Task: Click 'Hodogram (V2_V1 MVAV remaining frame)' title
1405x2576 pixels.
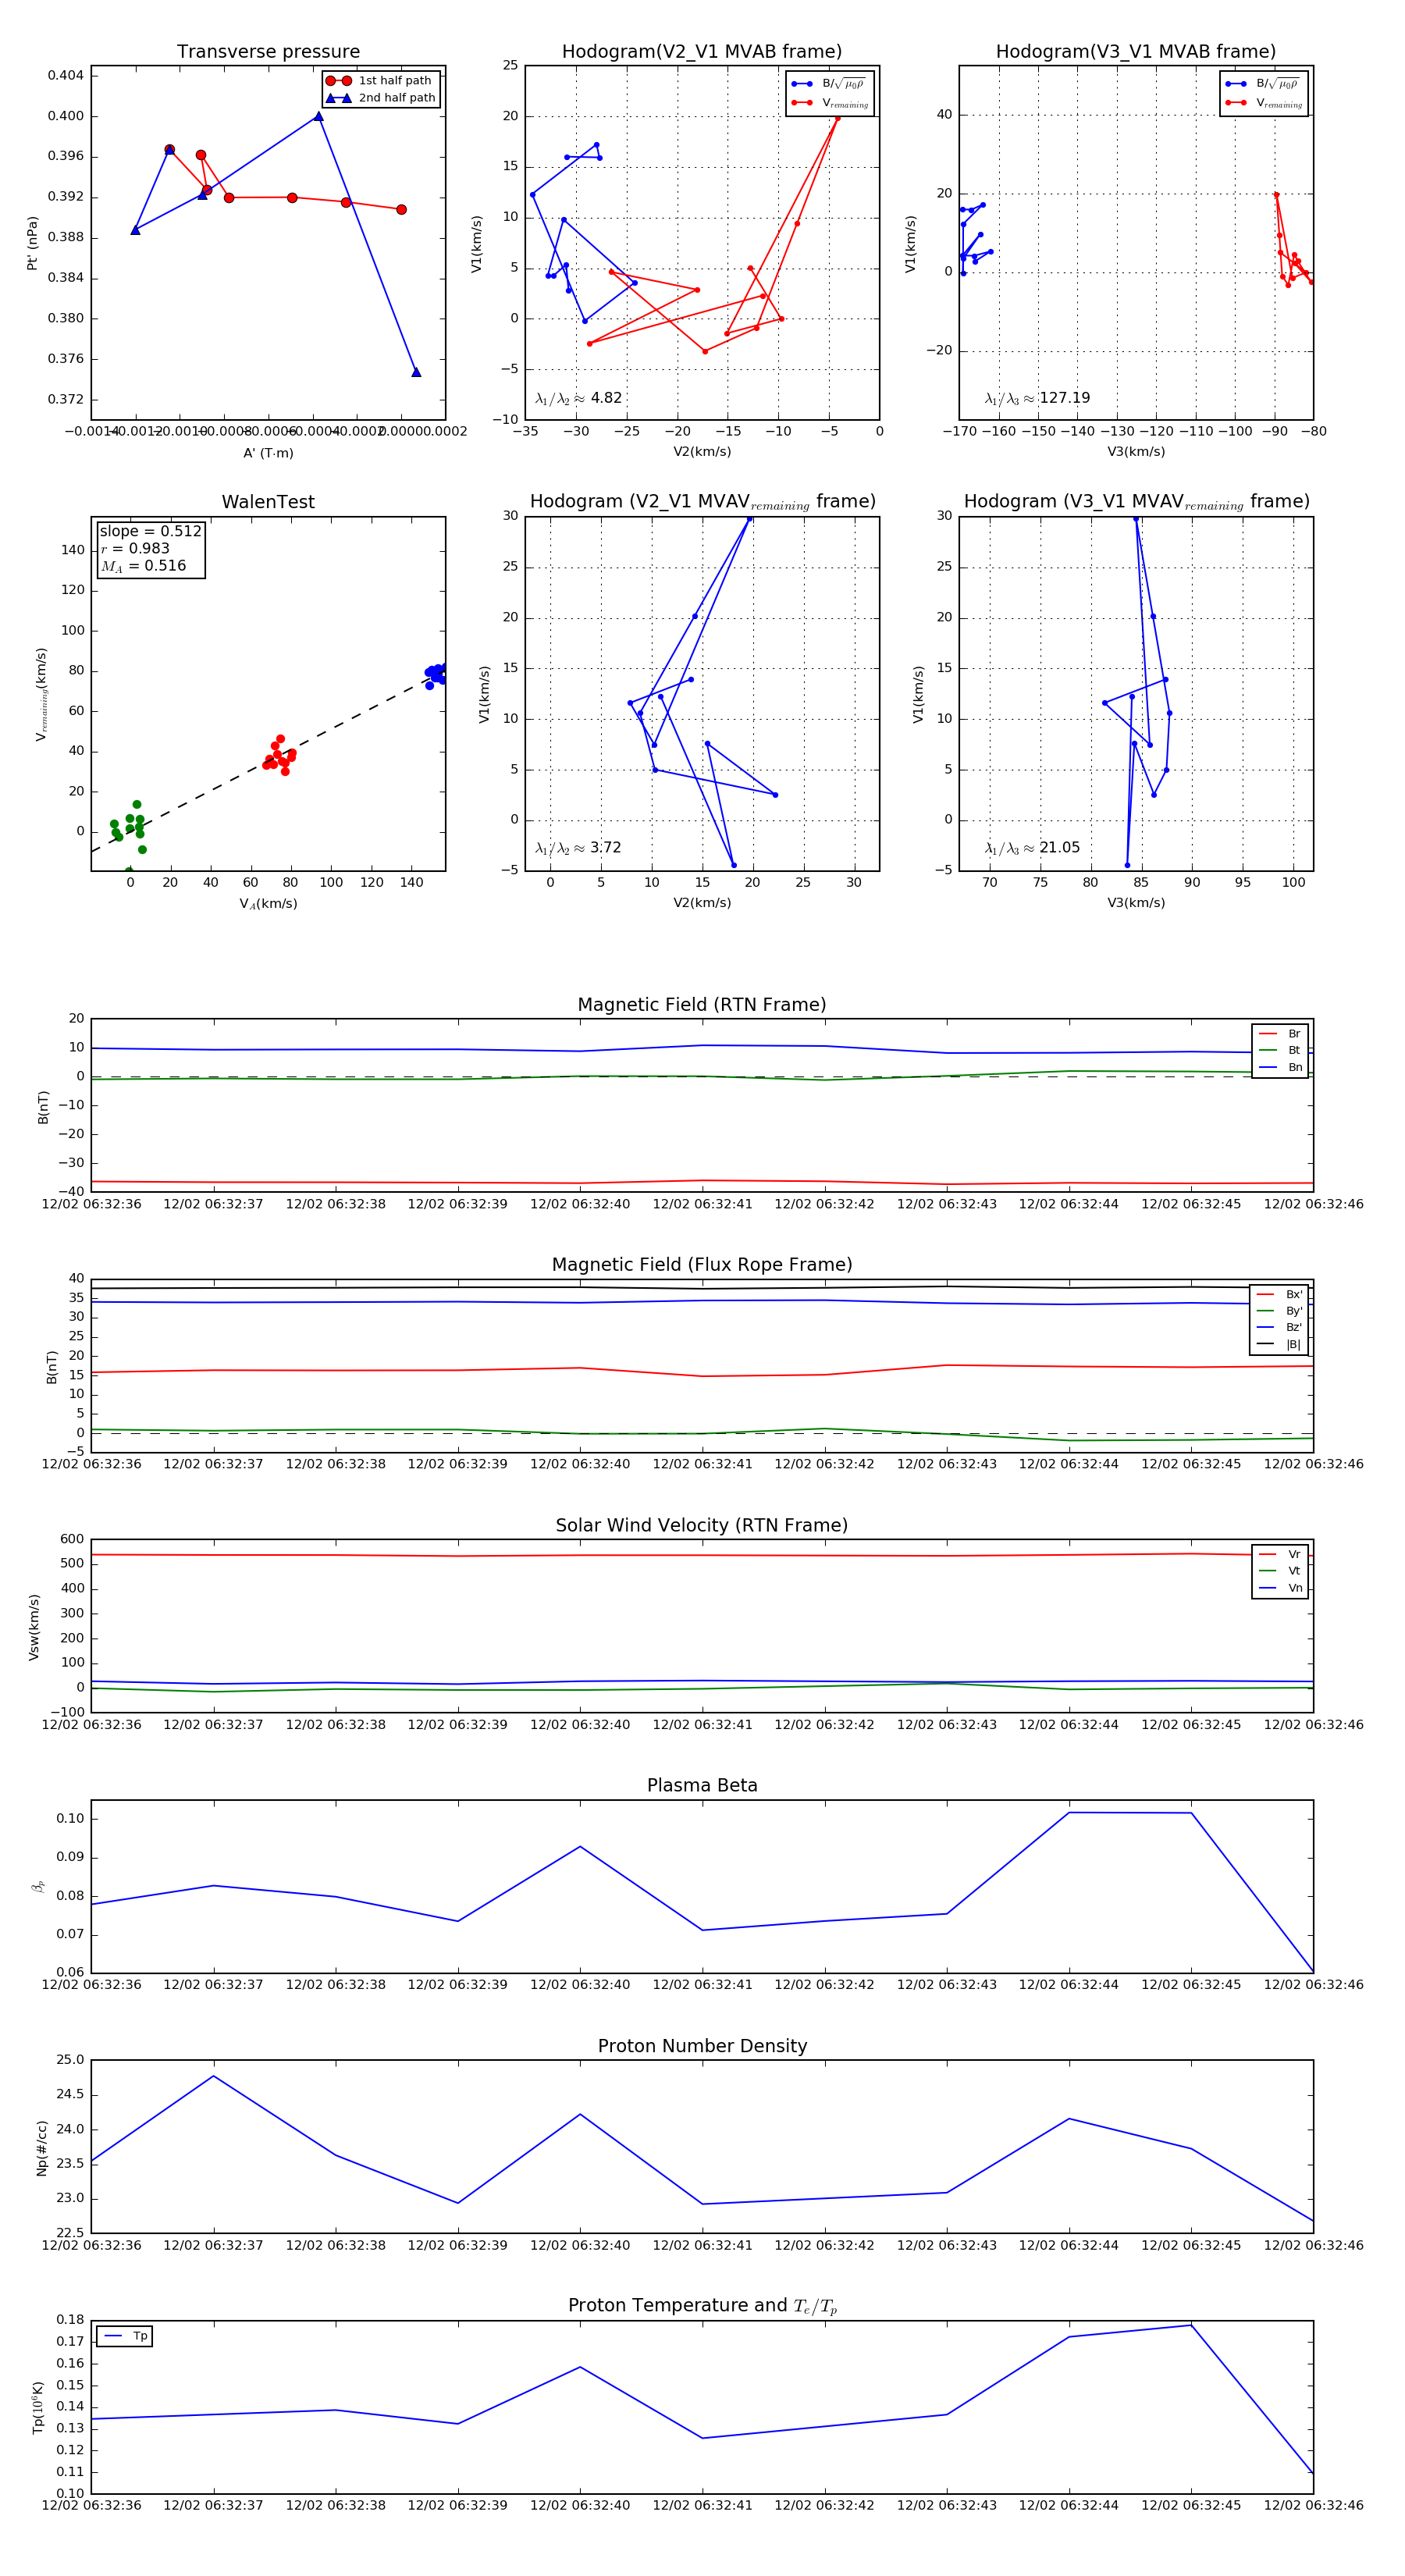Action: point(702,502)
